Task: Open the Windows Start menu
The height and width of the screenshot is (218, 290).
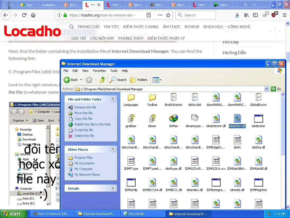Action: (13, 214)
